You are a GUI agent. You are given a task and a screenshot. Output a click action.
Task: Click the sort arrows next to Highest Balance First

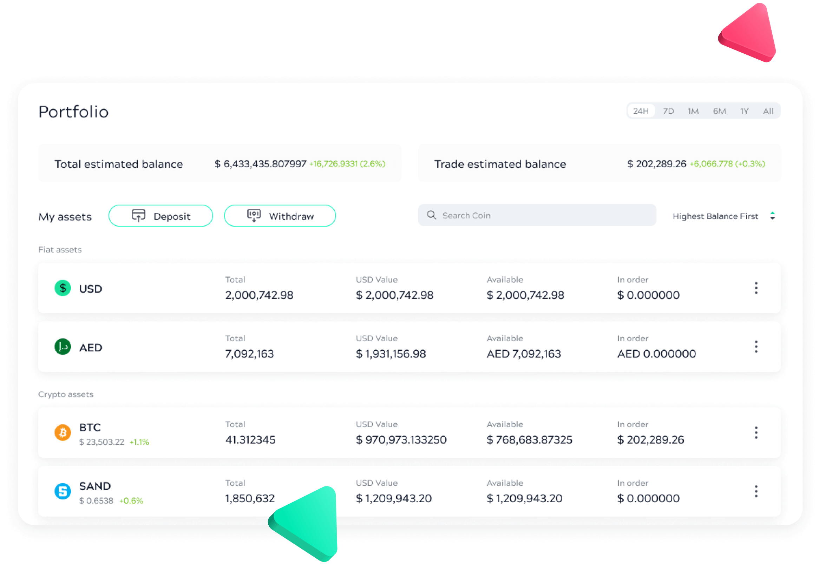(773, 216)
